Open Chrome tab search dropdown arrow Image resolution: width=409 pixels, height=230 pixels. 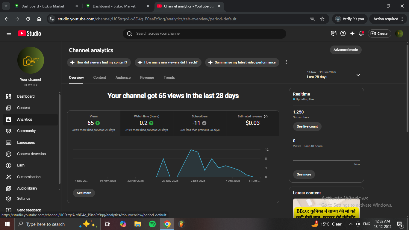pyautogui.click(x=6, y=6)
